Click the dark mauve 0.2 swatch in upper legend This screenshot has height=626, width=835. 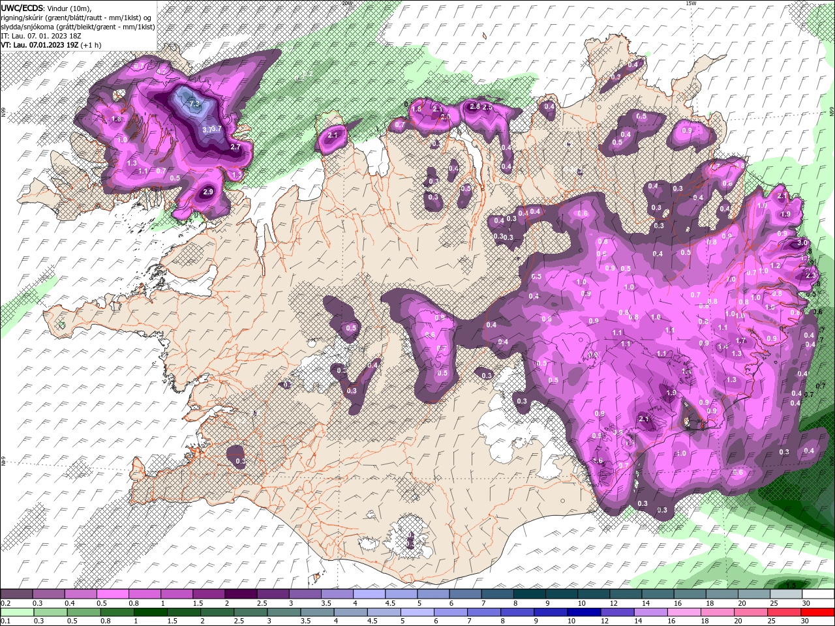tap(16, 594)
